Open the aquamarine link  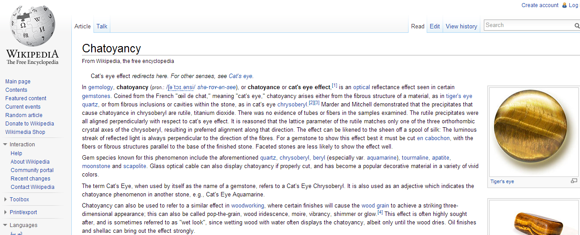coord(382,158)
